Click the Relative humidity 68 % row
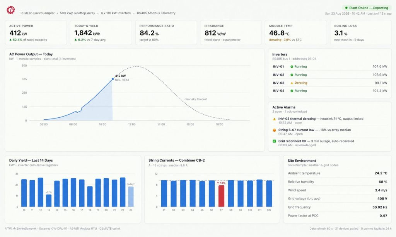 (337, 182)
